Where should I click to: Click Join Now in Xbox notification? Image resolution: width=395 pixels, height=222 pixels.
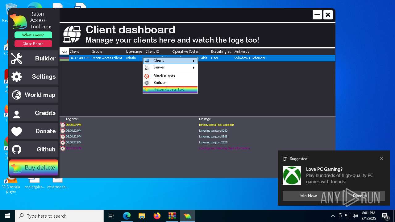pyautogui.click(x=308, y=196)
